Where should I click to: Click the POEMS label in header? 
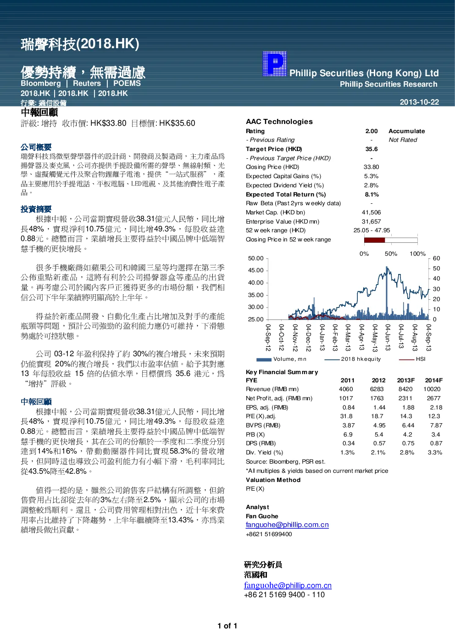click(x=127, y=84)
